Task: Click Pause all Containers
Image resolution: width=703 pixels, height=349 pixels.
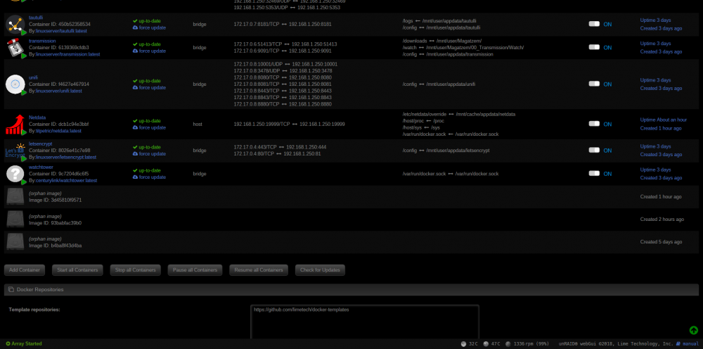Action: [195, 270]
